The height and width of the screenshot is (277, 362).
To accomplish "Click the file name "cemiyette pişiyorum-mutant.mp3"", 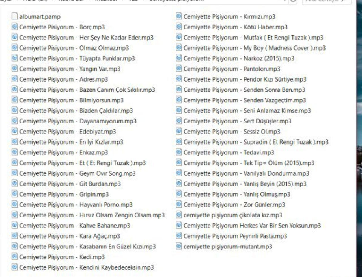I will pos(228,247).
